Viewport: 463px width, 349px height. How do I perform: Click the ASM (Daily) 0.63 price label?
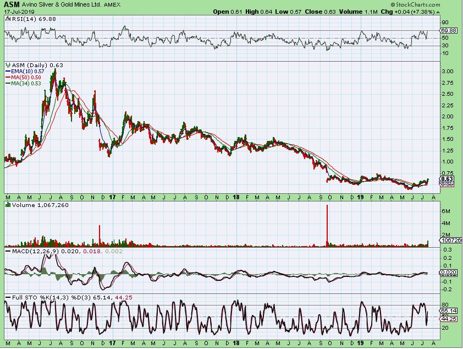37,65
